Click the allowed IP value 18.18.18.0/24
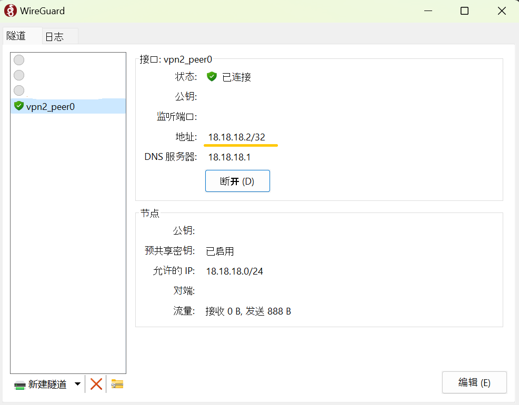This screenshot has width=519, height=405. [235, 271]
